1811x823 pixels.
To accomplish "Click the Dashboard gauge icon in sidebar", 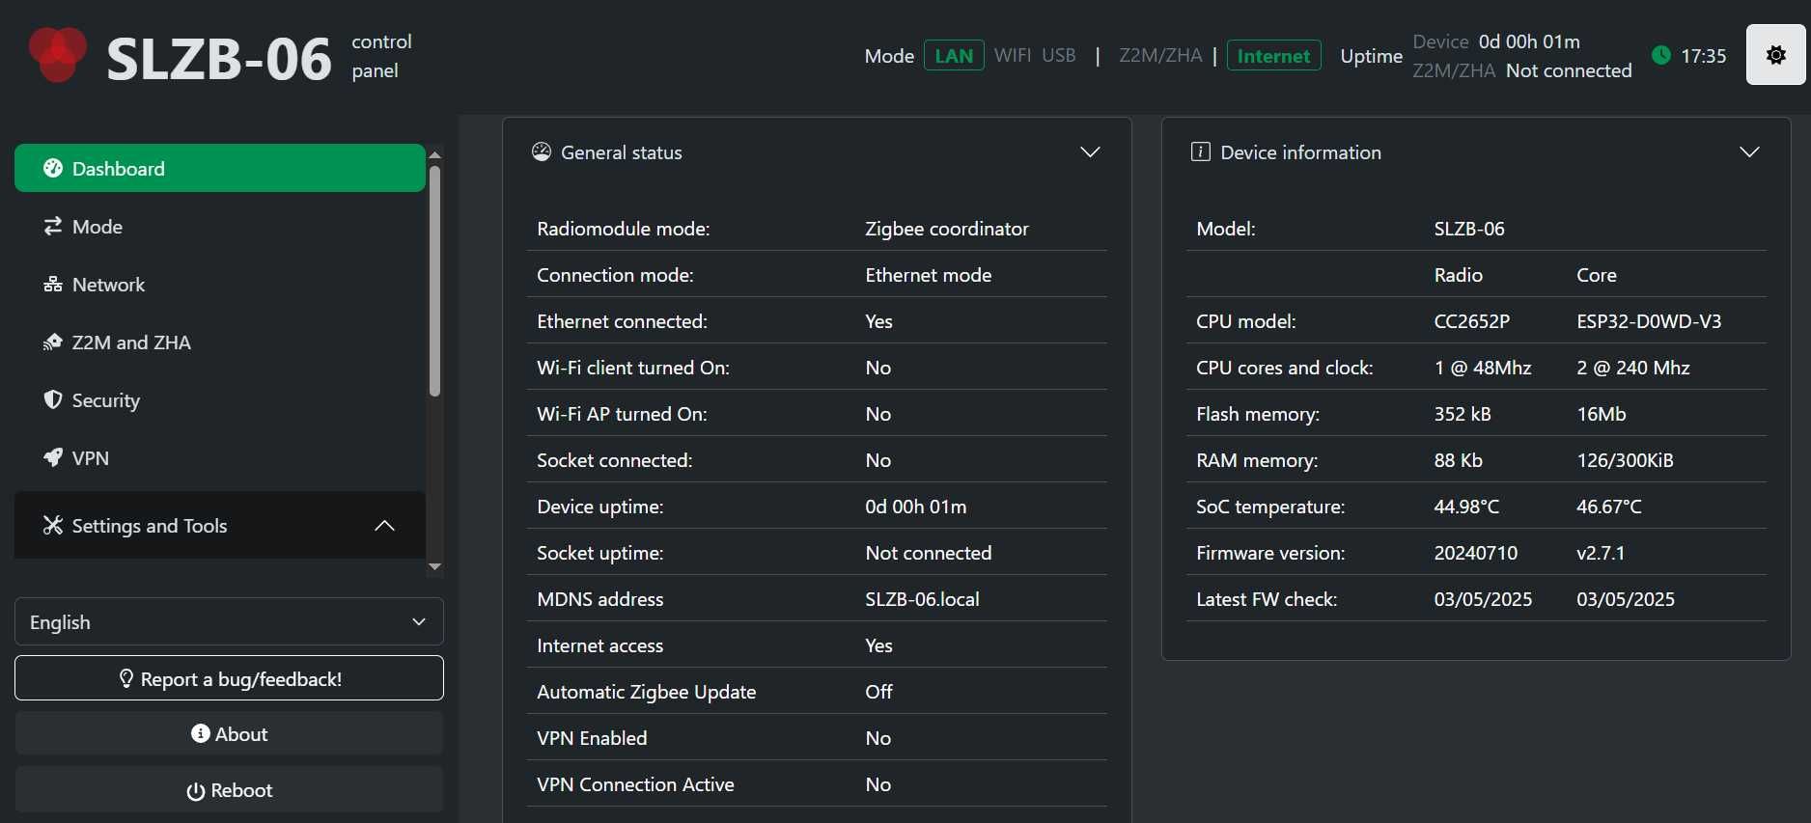I will [53, 168].
